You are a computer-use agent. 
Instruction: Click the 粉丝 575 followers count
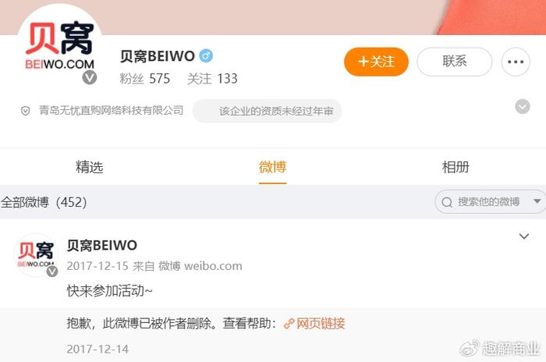(x=144, y=79)
